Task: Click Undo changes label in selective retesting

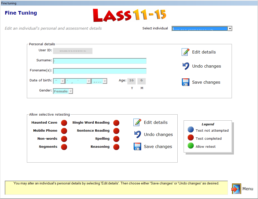Action: [x=158, y=135]
